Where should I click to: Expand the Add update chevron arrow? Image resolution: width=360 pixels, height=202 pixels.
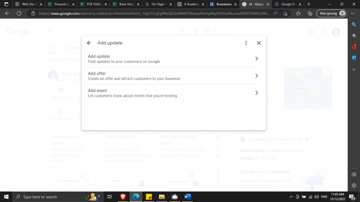click(256, 59)
